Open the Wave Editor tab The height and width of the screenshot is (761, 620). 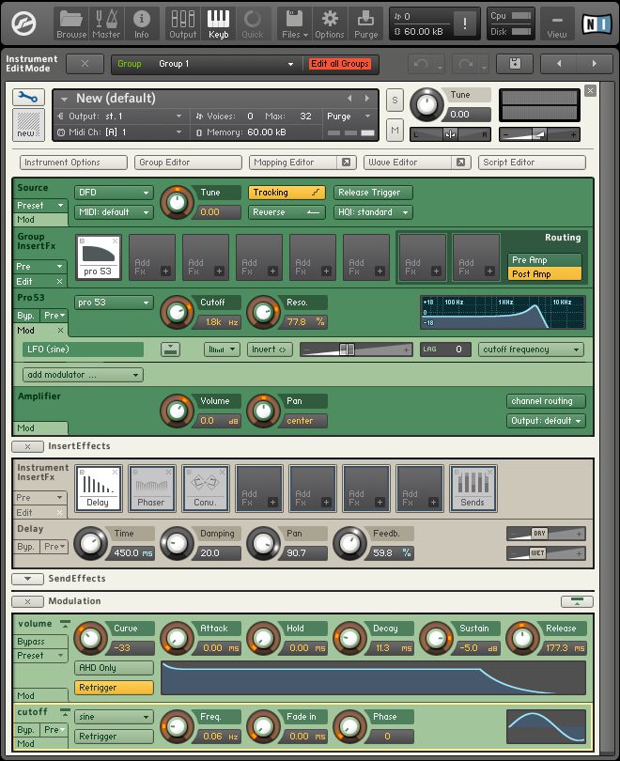408,163
